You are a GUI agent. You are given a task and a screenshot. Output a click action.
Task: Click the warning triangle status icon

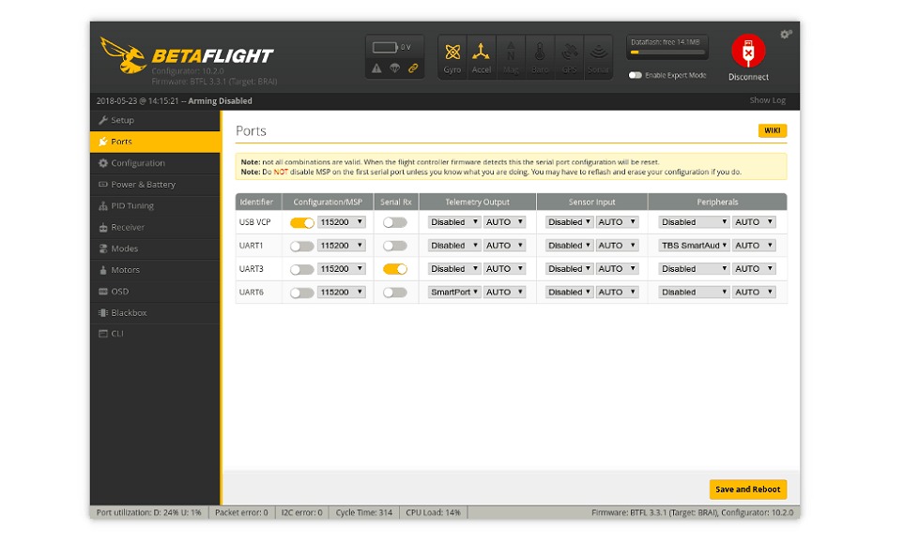pyautogui.click(x=376, y=68)
